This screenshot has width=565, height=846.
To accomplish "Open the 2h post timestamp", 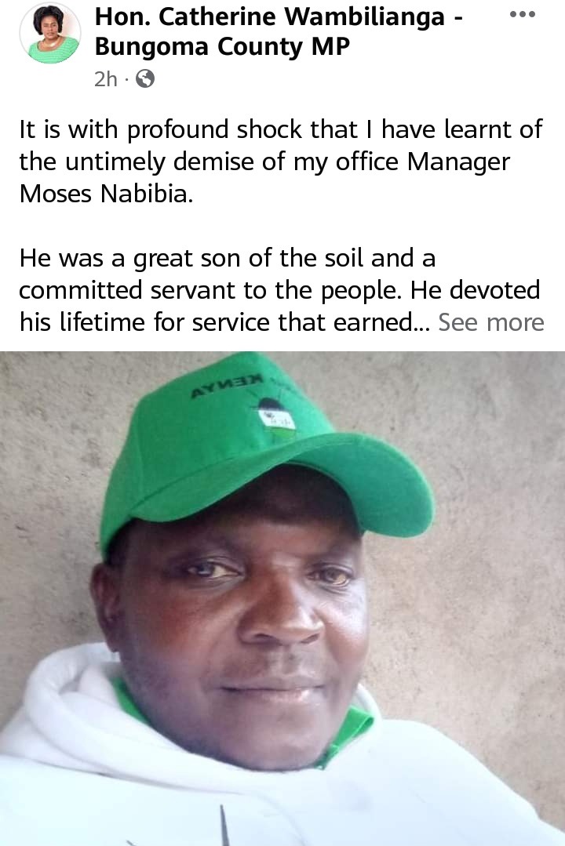I will (x=105, y=79).
